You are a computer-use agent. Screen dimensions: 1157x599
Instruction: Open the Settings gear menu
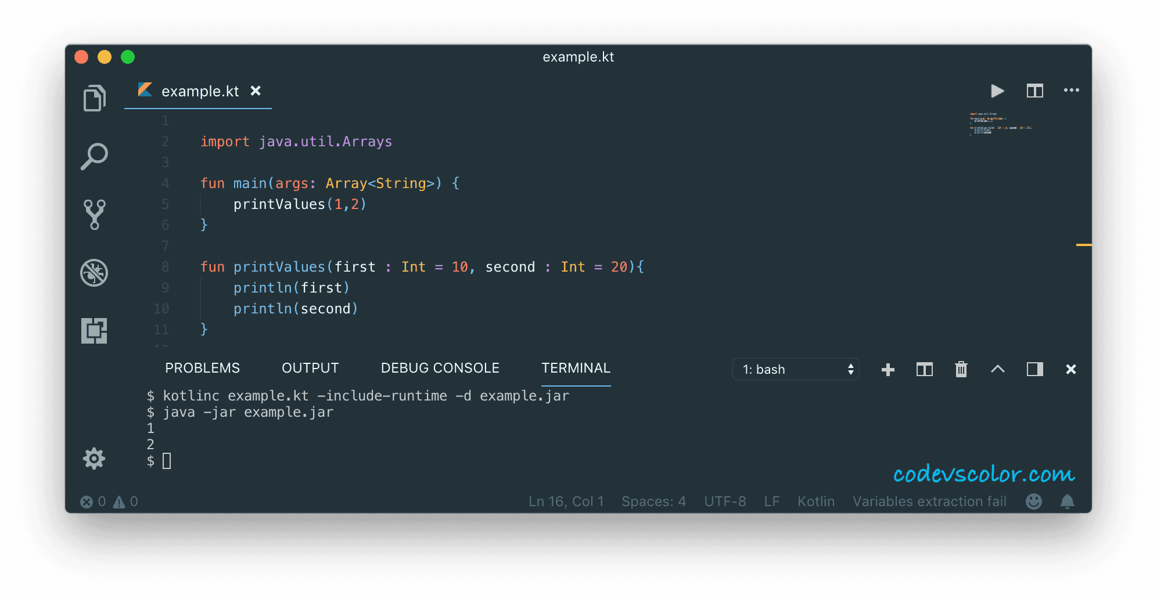[x=94, y=459]
